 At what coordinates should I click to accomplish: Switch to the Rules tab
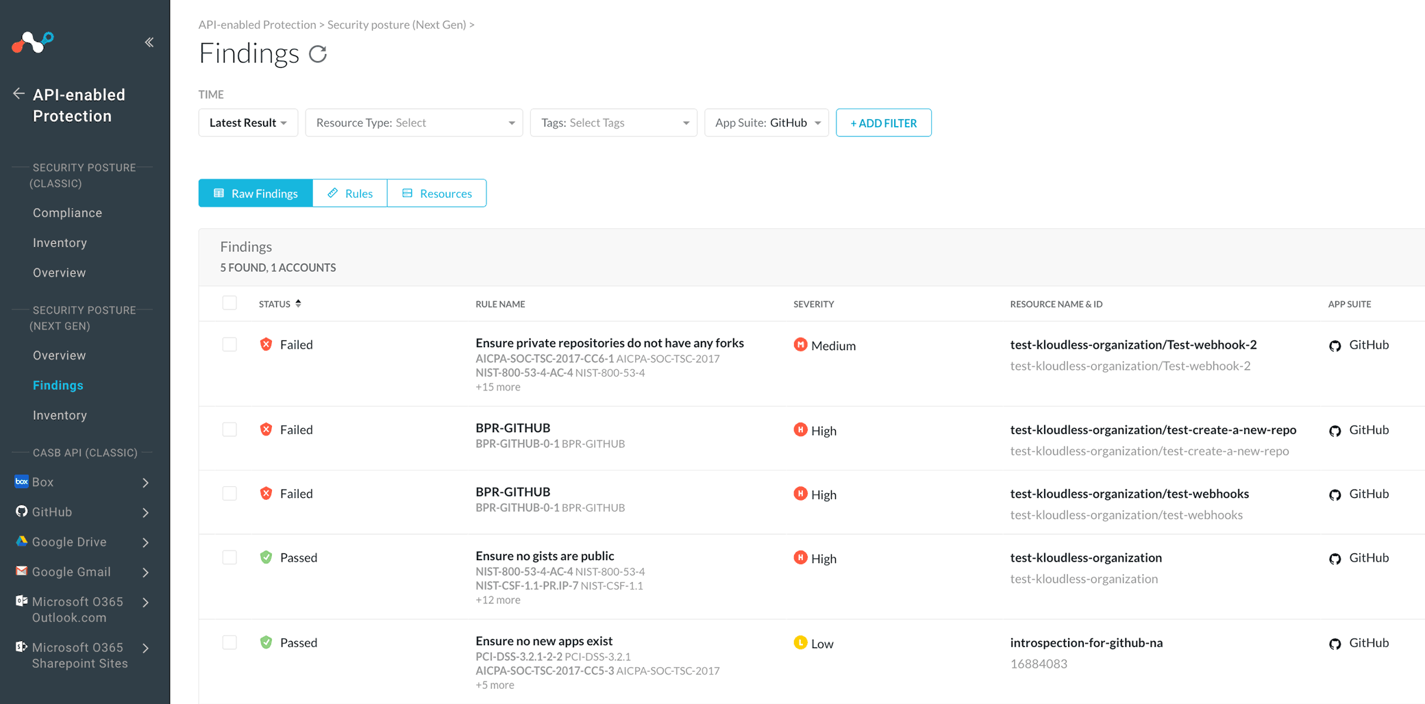click(349, 193)
